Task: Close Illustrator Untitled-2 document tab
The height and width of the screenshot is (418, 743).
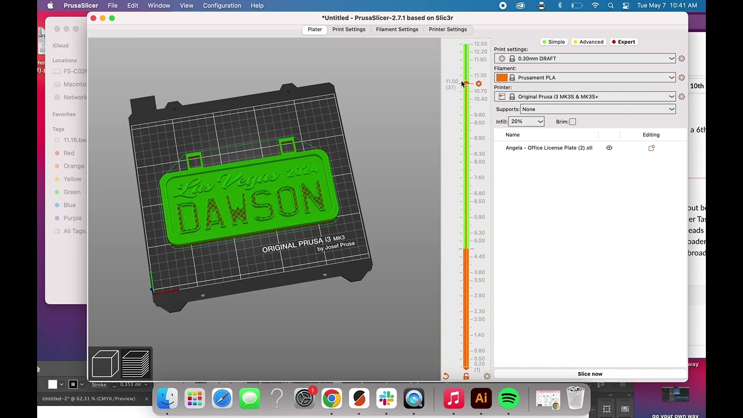Action: (146, 399)
